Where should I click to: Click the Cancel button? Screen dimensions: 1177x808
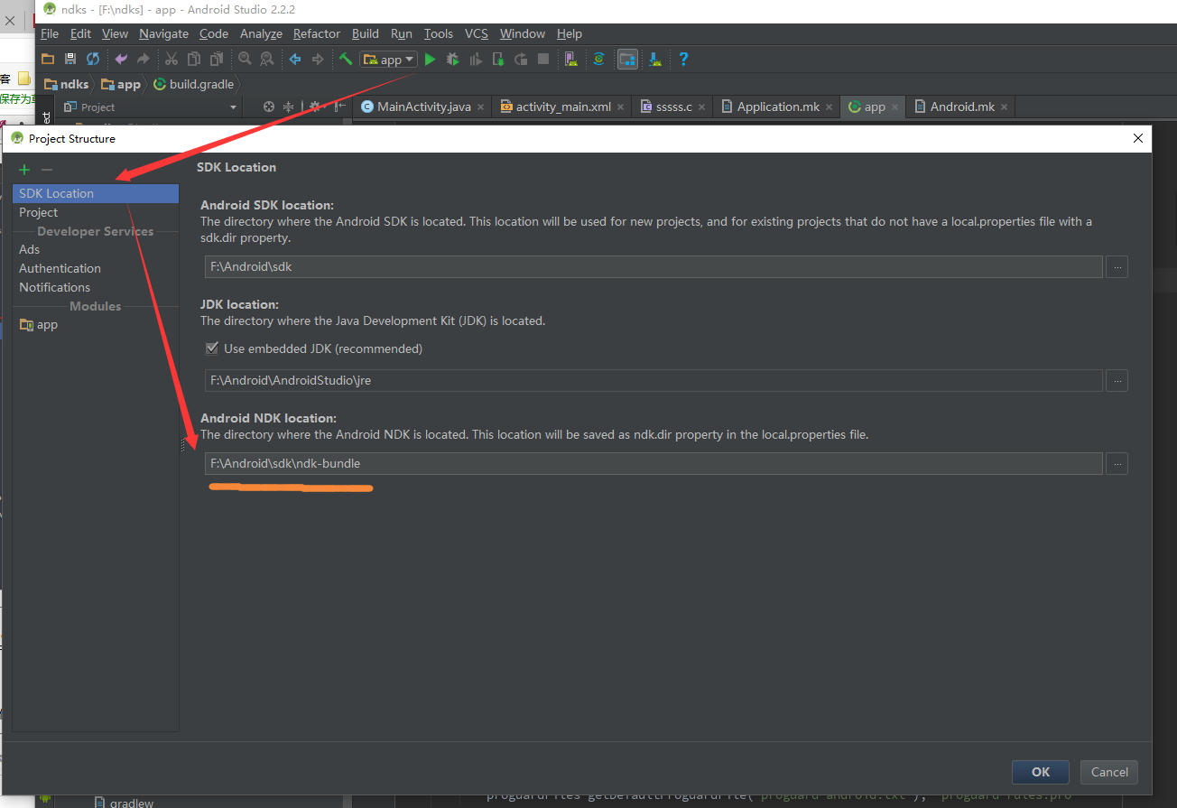[x=1109, y=772]
